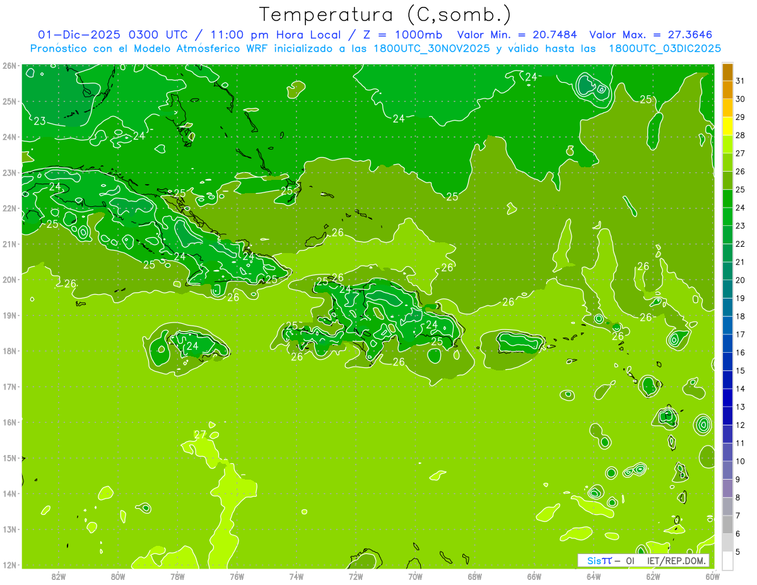Pick the orange swatch between 30 and 31

728,90
